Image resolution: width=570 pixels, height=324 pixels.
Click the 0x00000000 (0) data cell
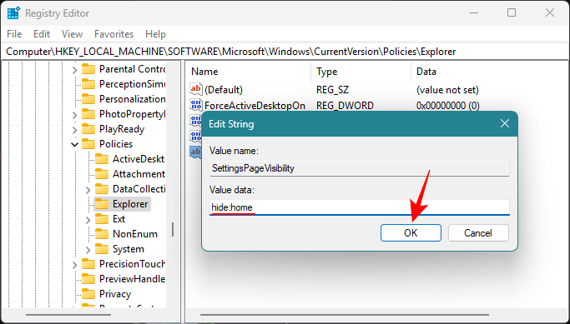448,106
